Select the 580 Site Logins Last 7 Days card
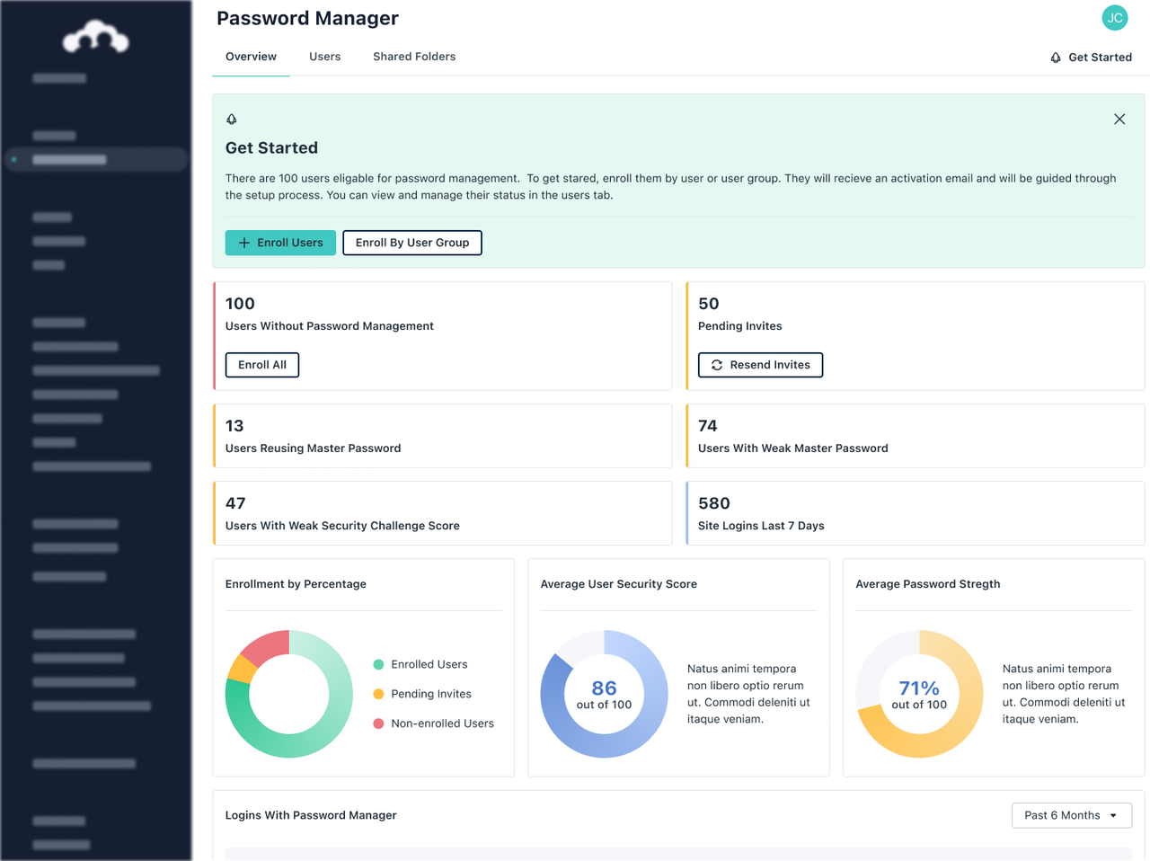Image resolution: width=1150 pixels, height=861 pixels. click(x=915, y=513)
